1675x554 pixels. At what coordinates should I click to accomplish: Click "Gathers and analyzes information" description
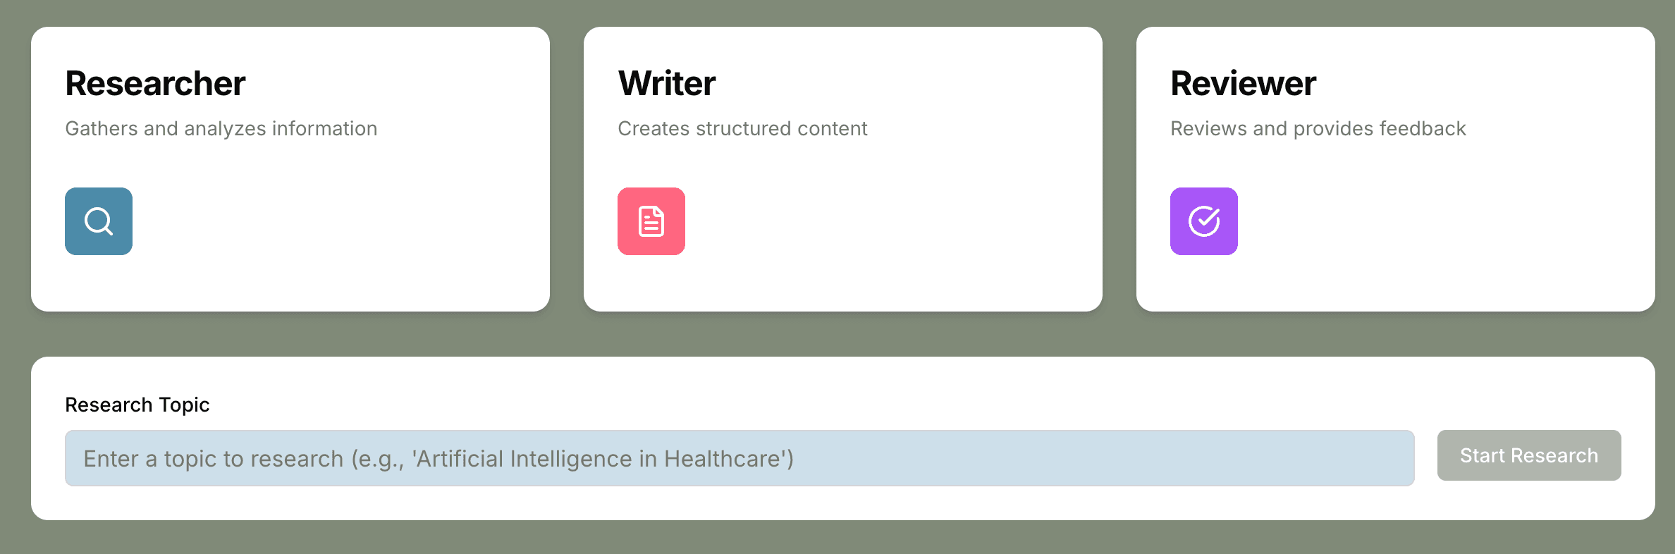tap(221, 128)
